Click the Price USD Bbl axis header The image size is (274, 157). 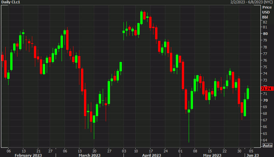point(267,12)
